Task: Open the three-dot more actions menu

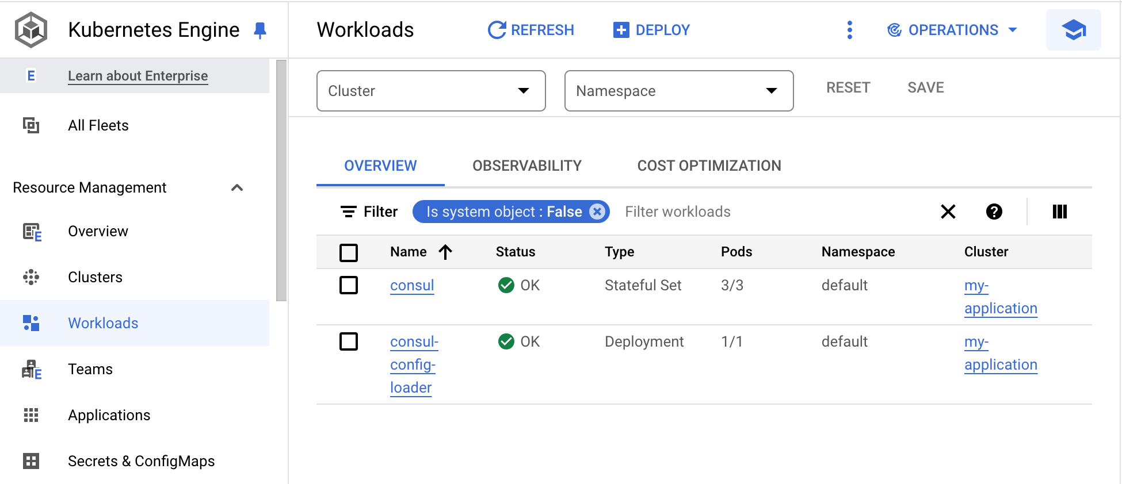Action: point(849,30)
